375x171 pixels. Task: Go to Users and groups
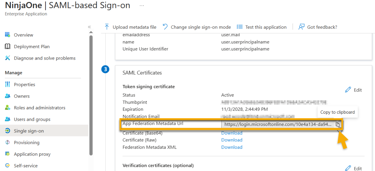(x=32, y=119)
